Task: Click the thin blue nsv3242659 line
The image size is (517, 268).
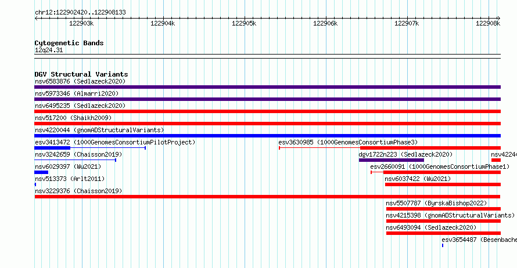Action: tap(75, 160)
